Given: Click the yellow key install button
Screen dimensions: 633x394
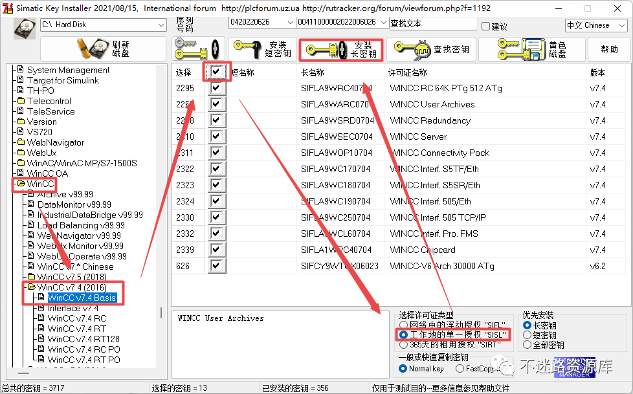Looking at the screenshot, I should [x=198, y=49].
